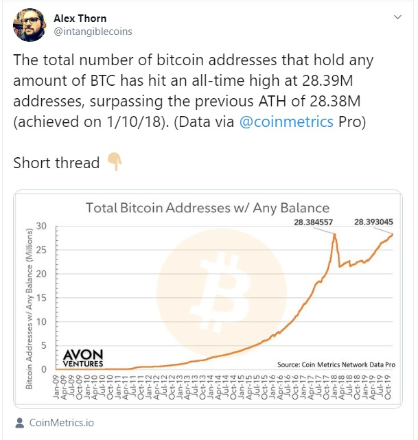Follow the @coinmetrics mention link

(286, 121)
